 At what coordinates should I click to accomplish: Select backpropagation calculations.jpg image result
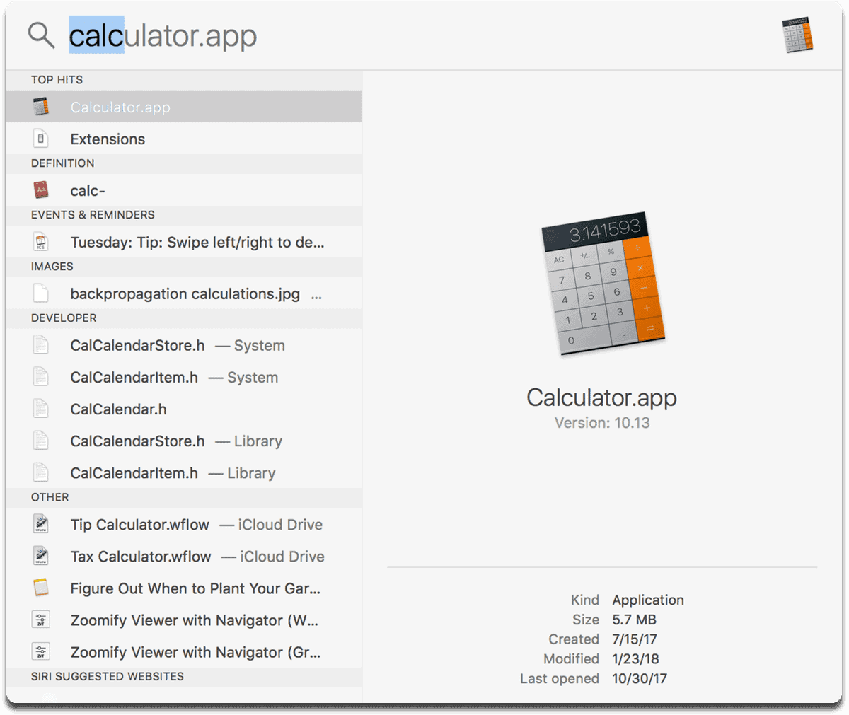tap(184, 293)
